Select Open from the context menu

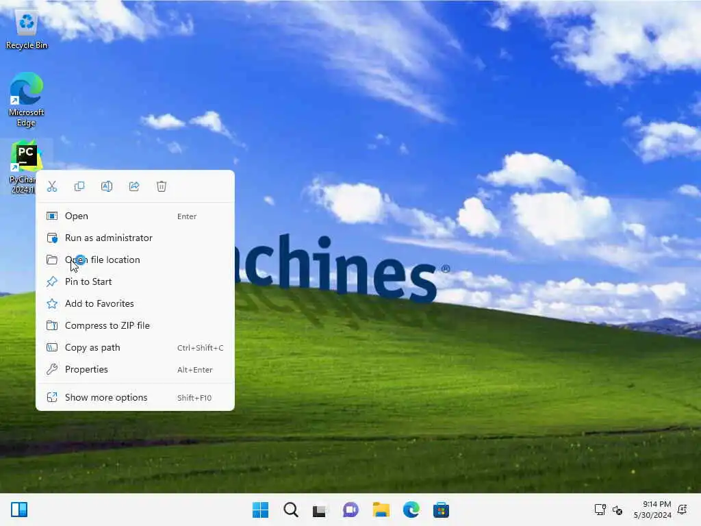click(x=135, y=216)
